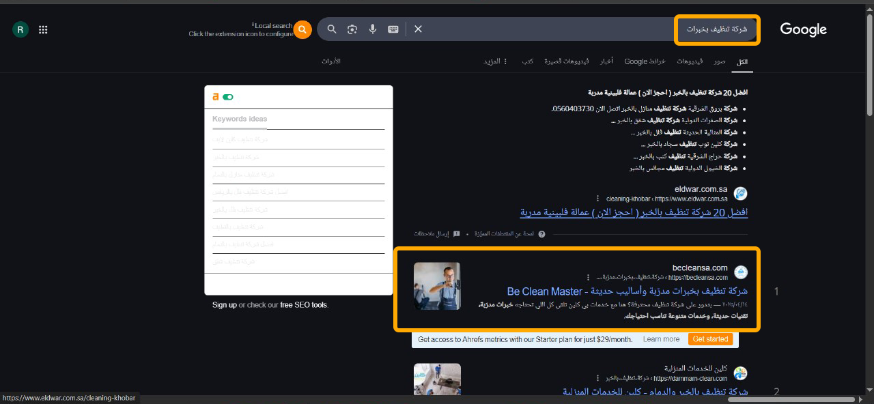Click the becleansa.com site name
Viewport: 874px width, 404px height.
tap(700, 268)
